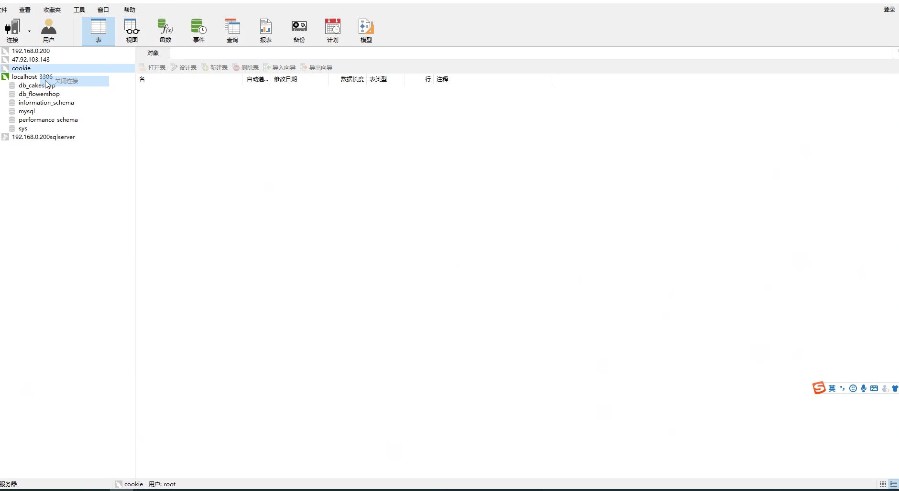Select db_flowershop database in tree
899x491 pixels.
pos(39,94)
